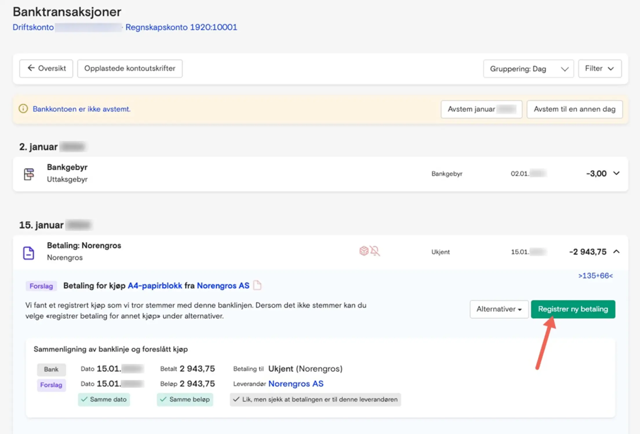Click the Norengros payment document icon

pyautogui.click(x=29, y=253)
